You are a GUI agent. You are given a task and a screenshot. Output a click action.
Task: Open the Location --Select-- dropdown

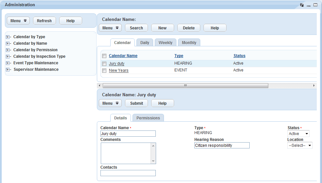300,145
